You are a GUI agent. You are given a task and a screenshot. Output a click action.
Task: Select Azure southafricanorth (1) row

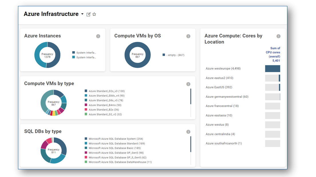tap(243, 143)
